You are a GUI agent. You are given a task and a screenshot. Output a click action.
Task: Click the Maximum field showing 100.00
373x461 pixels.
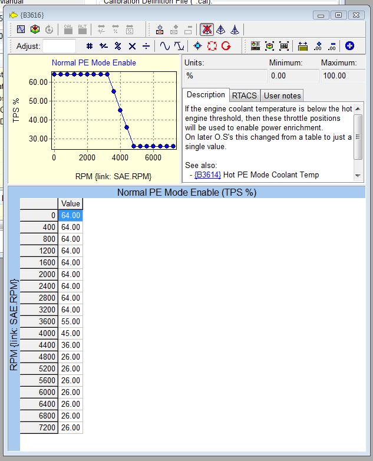coord(343,76)
